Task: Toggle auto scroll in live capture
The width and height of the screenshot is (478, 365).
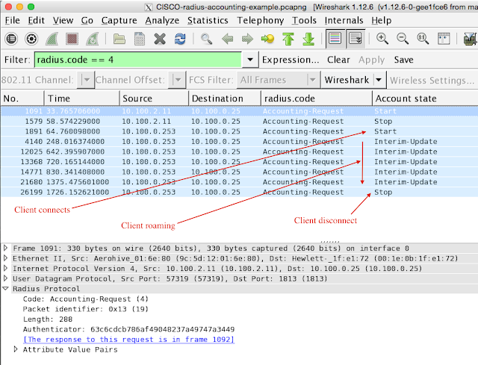Action: point(356,39)
